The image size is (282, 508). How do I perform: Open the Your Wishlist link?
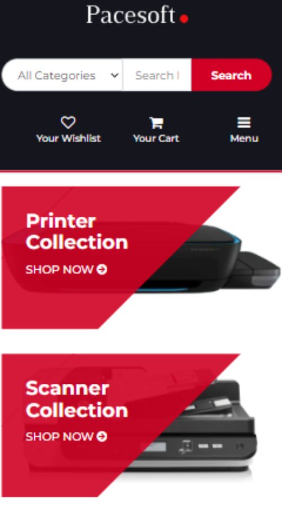pyautogui.click(x=68, y=138)
